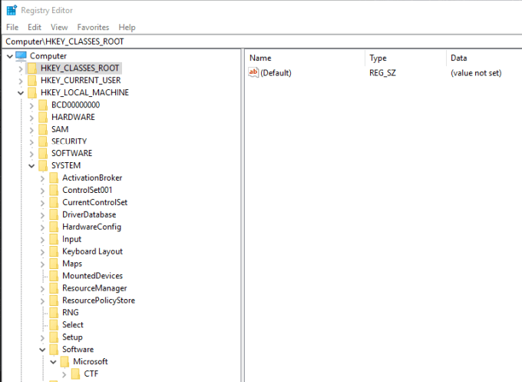Screen dimensions: 522x382
Task: Click the Microsoft folder icon
Action: (65, 362)
